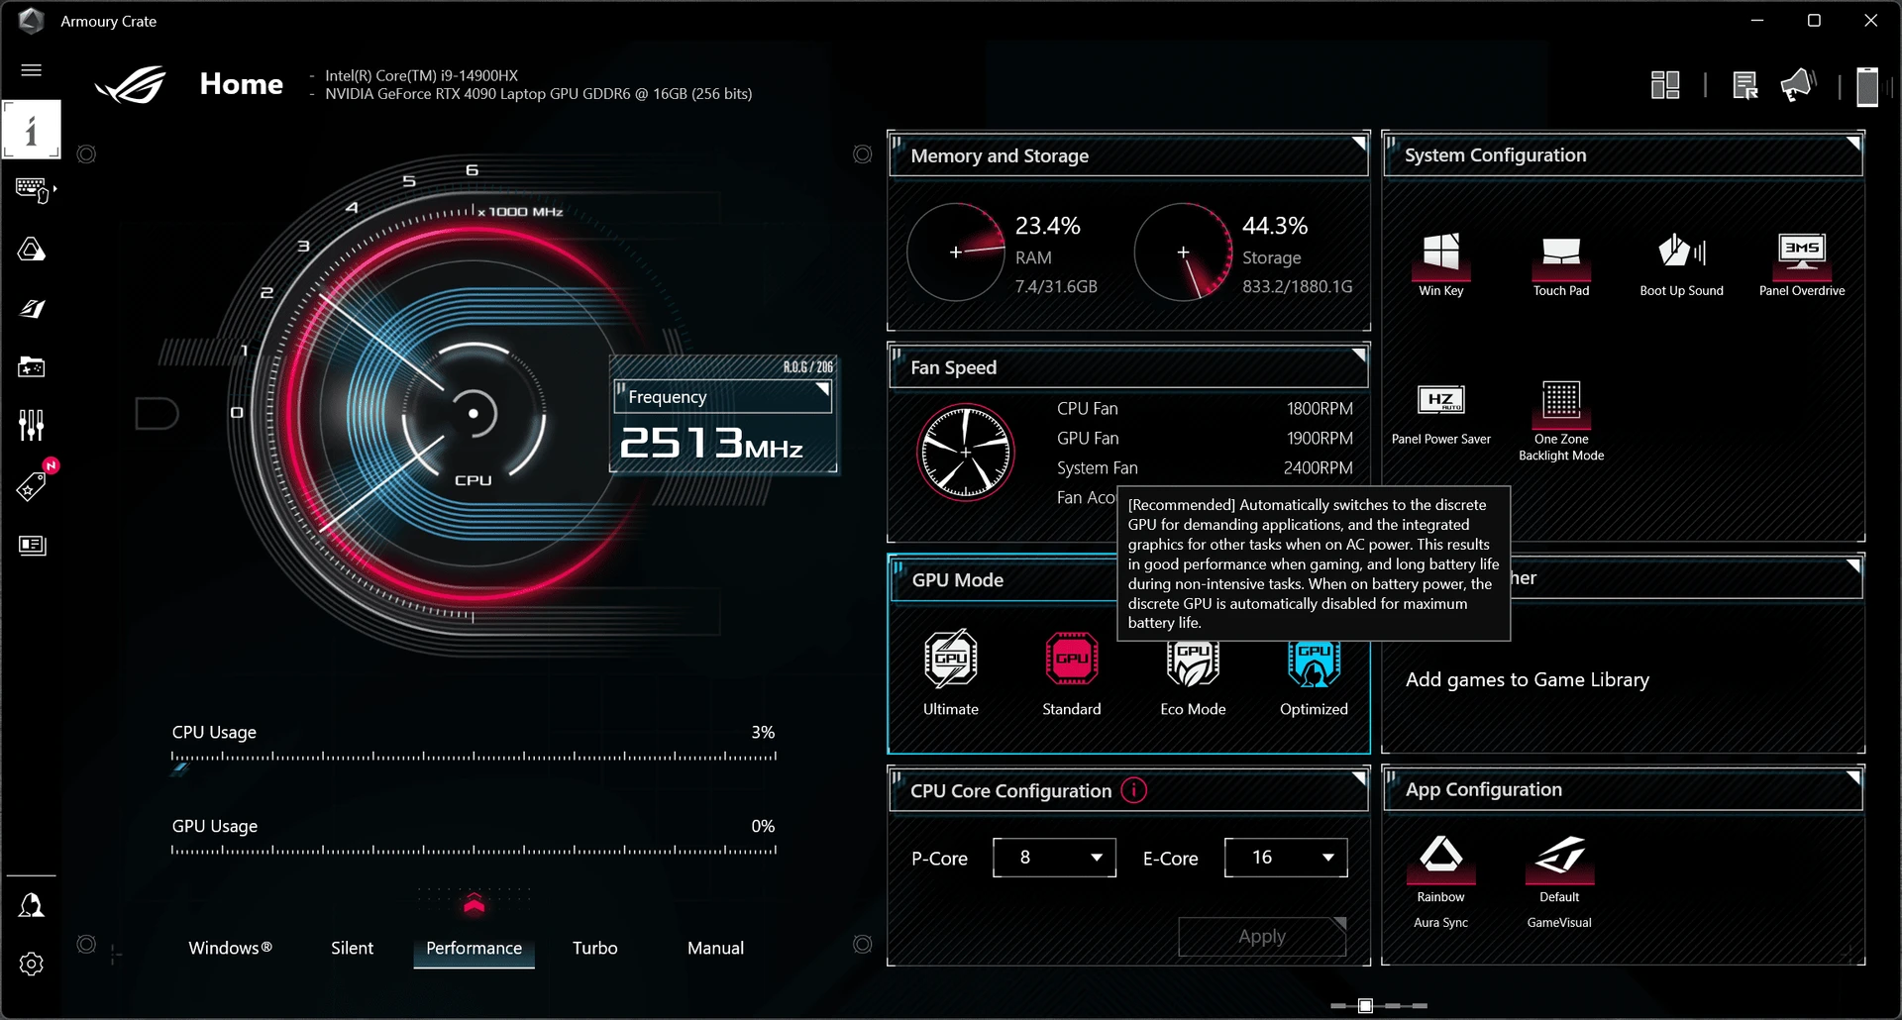This screenshot has height=1020, width=1902.
Task: Select Eco Mode GPU mode
Action: click(x=1193, y=678)
